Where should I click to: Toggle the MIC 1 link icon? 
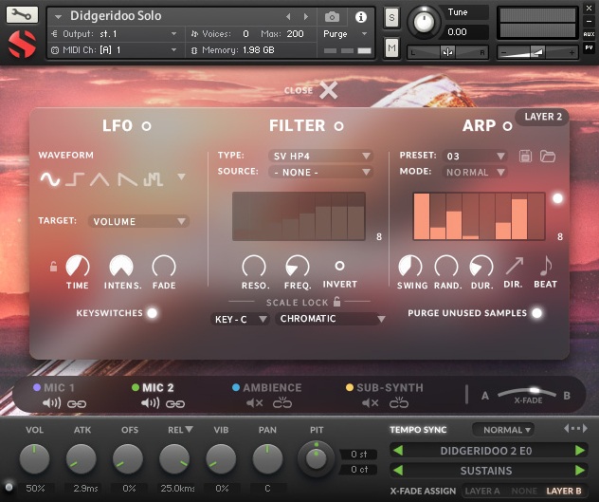coord(77,403)
